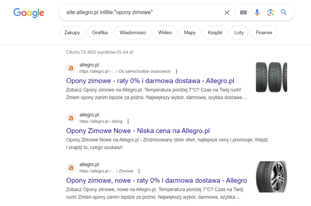Start voice search with microphone icon
The image size is (311, 206).
(257, 12)
